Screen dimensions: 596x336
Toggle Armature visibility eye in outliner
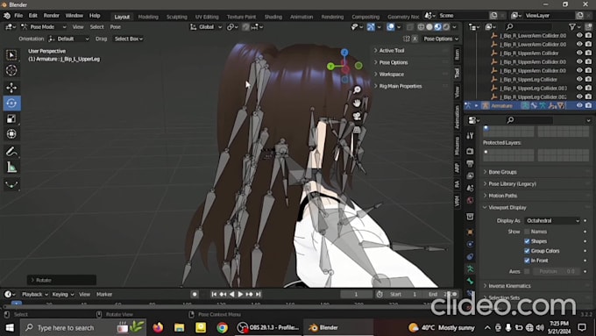pyautogui.click(x=579, y=105)
